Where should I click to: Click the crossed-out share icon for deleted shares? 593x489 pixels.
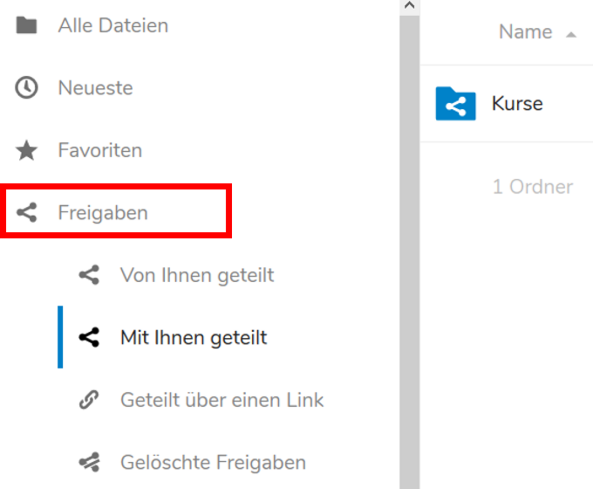(89, 462)
